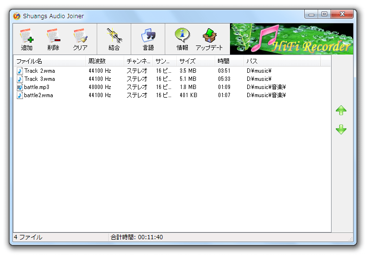Click the 05:33 duration value
Image resolution: width=367 pixels, height=255 pixels.
click(224, 79)
